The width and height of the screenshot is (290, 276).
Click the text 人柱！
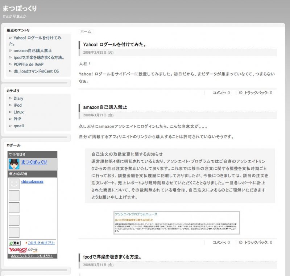click(85, 64)
